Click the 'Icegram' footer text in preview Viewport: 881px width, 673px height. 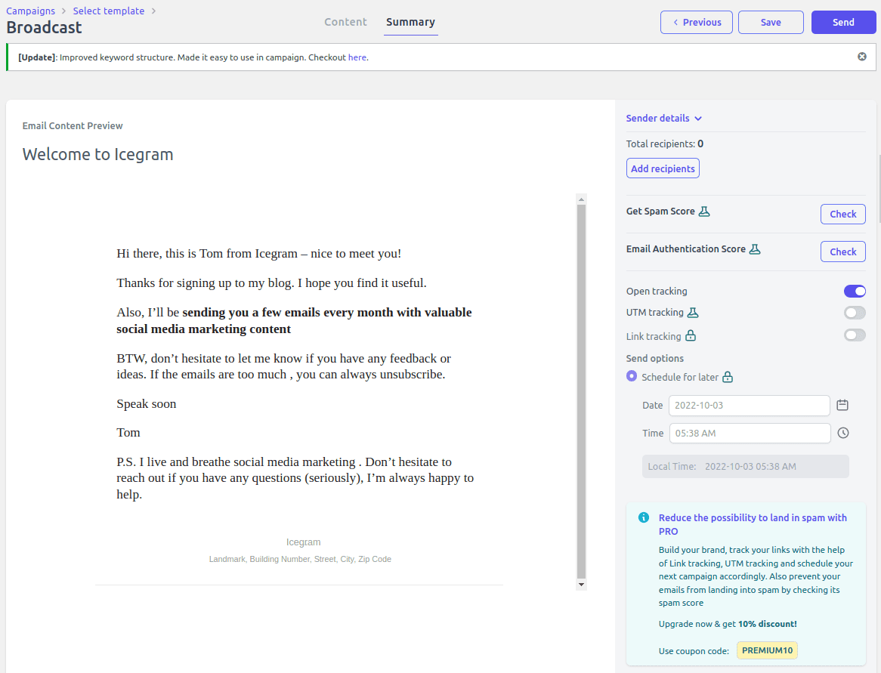coord(304,542)
